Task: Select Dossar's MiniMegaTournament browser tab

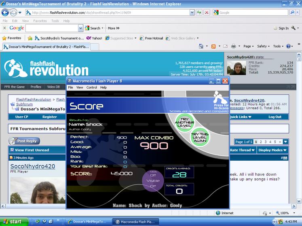Action: coord(46,47)
